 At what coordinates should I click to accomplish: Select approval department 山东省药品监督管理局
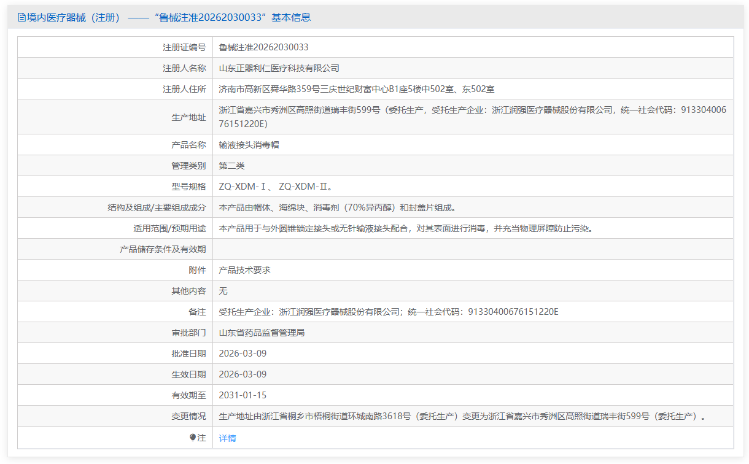[262, 333]
